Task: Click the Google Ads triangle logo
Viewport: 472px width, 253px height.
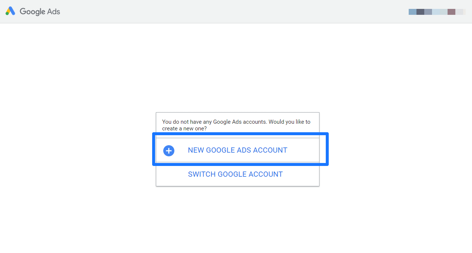Action: pos(10,11)
